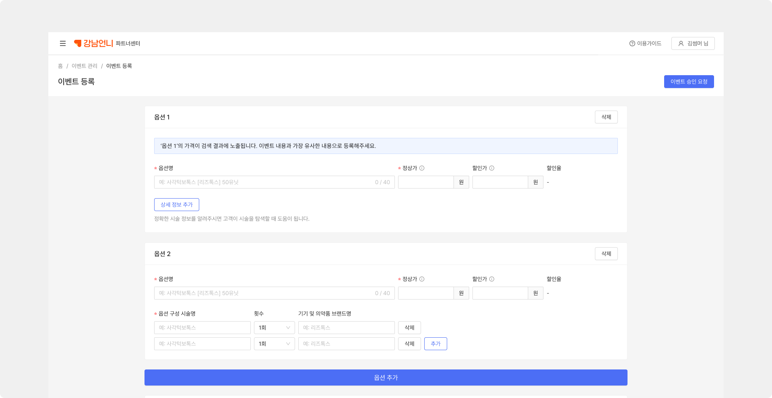Delete Option 1 with its 삭제 button
This screenshot has width=772, height=398.
606,117
